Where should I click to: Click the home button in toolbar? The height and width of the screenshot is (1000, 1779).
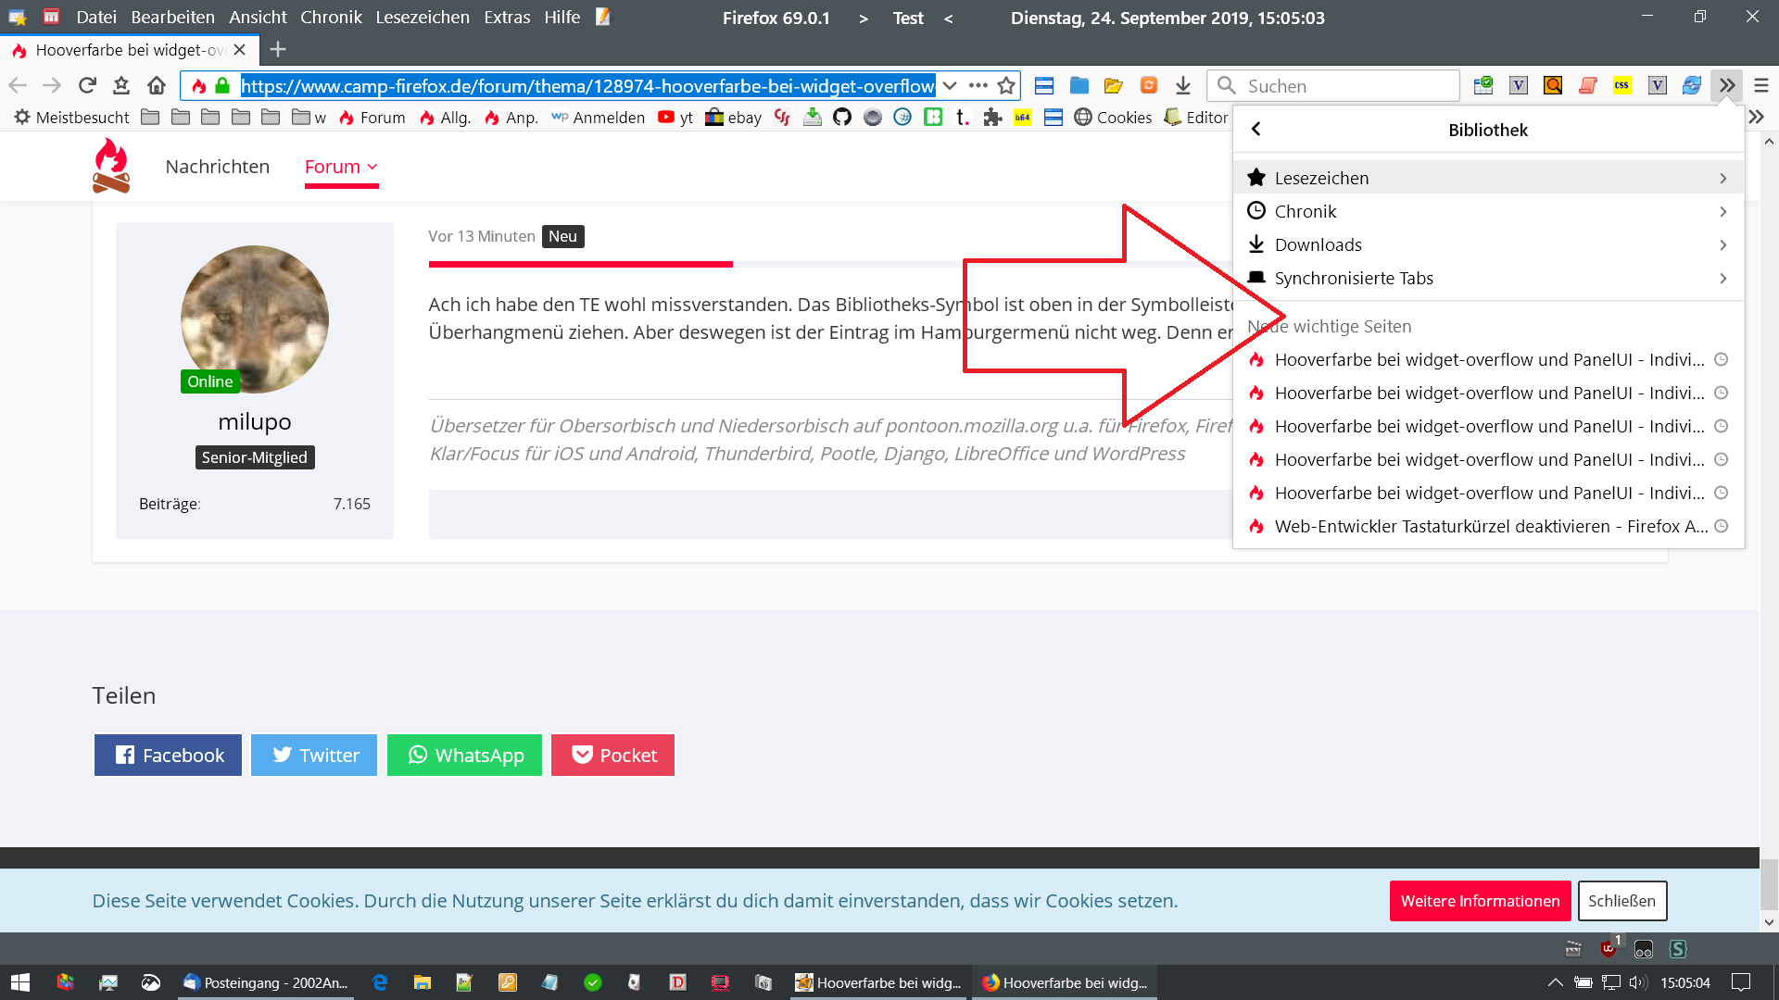coord(156,86)
